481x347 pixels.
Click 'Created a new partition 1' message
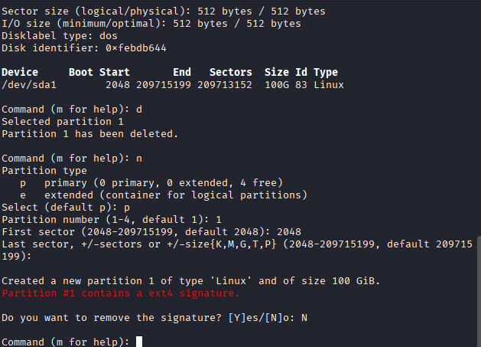190,281
